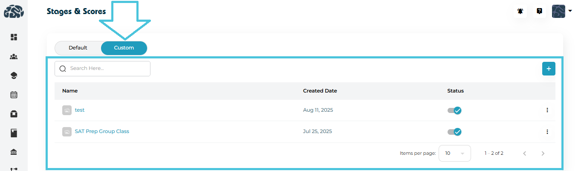Image resolution: width=581 pixels, height=171 pixels.
Task: Open the calendar icon in sidebar
Action: tap(14, 95)
